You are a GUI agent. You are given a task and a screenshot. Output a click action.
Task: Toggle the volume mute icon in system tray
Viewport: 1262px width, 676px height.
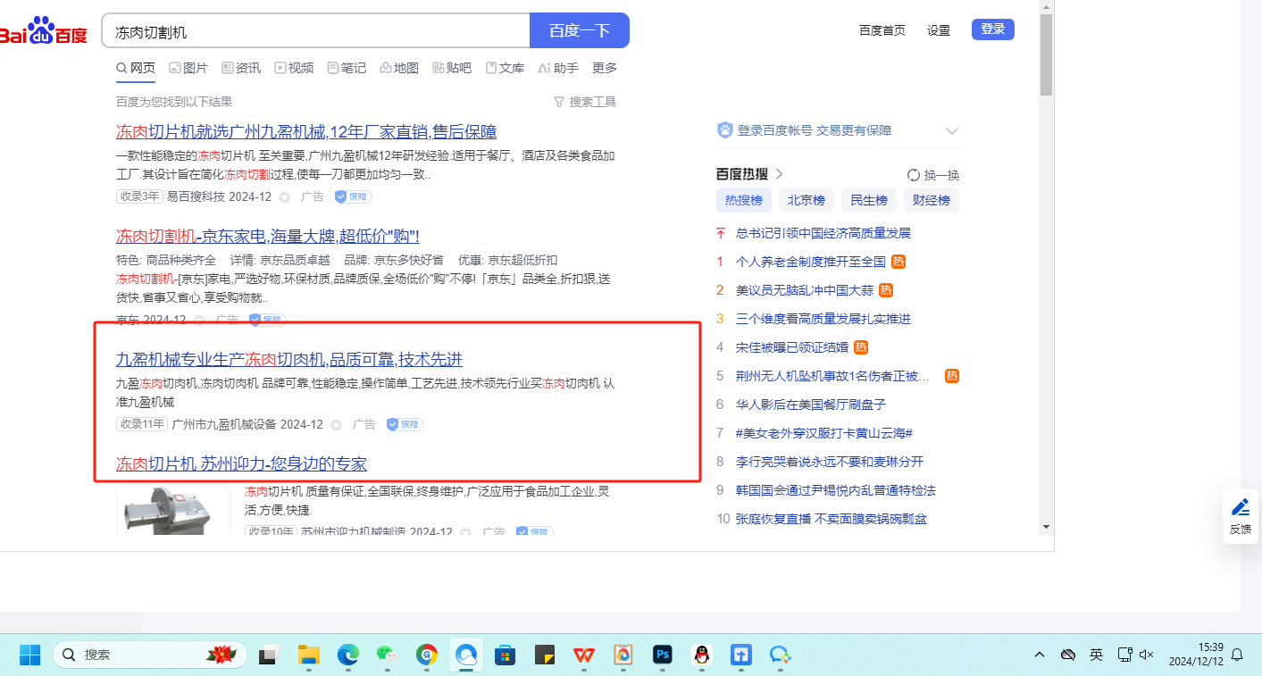coord(1148,655)
